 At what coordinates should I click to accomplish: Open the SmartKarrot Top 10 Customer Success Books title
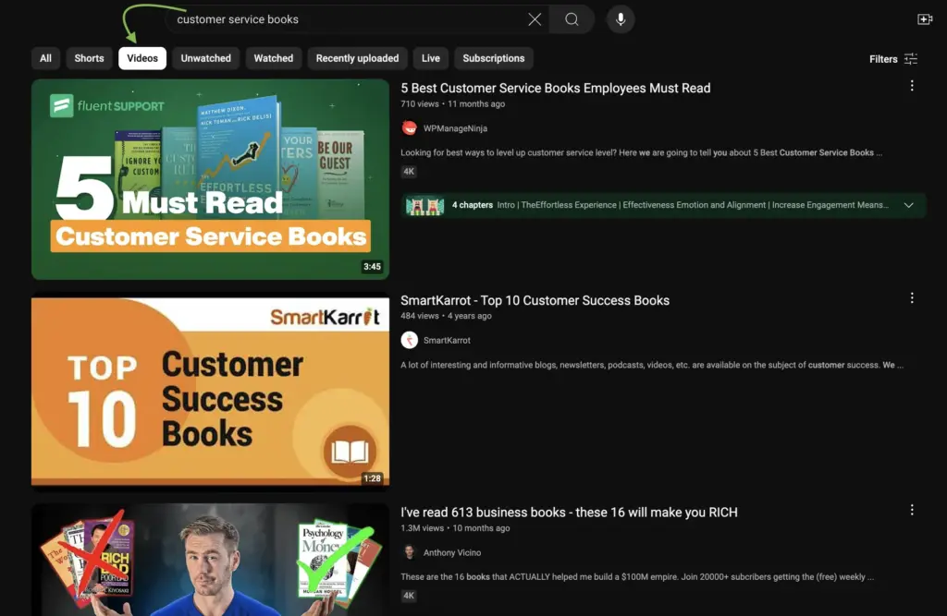535,300
